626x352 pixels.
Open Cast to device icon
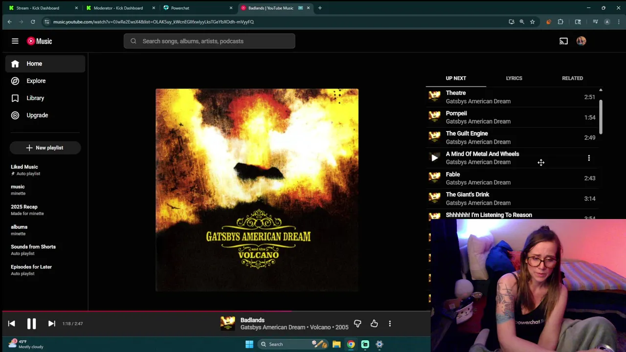tap(563, 41)
